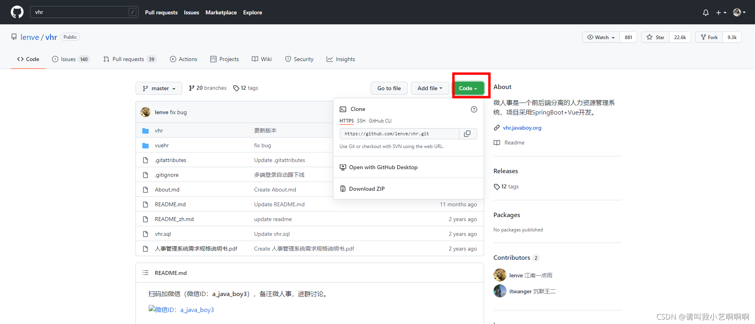This screenshot has width=755, height=324.
Task: Click the GitHub search box
Action: pyautogui.click(x=84, y=12)
